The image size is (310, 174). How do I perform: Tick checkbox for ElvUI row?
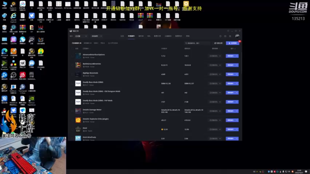click(x=72, y=130)
